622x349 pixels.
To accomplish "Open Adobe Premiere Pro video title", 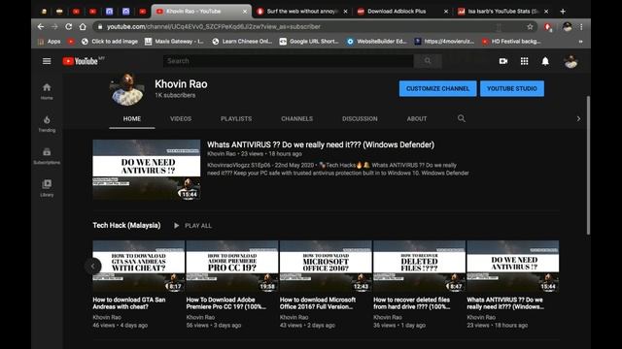I will click(x=226, y=303).
